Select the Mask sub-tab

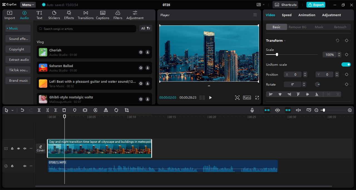[x=319, y=27]
